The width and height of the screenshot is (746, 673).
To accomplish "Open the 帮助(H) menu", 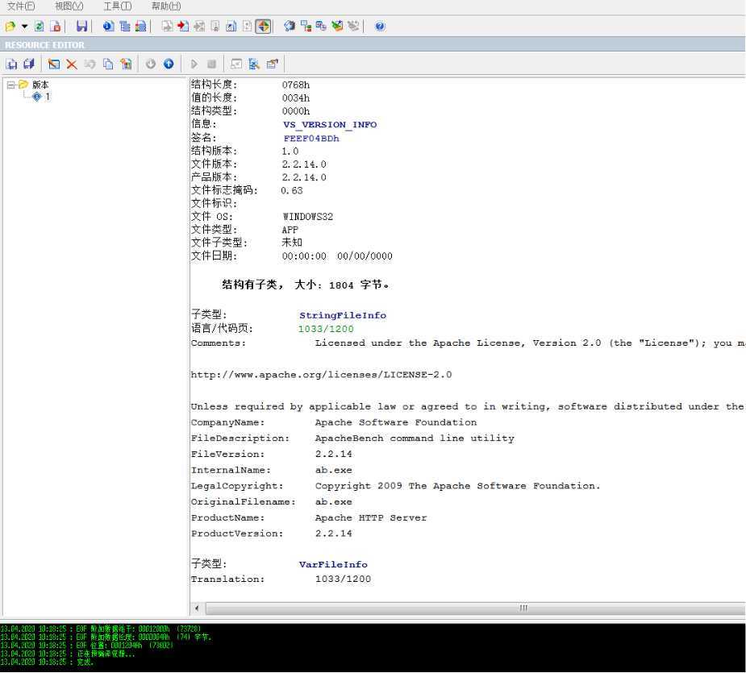I will (166, 6).
